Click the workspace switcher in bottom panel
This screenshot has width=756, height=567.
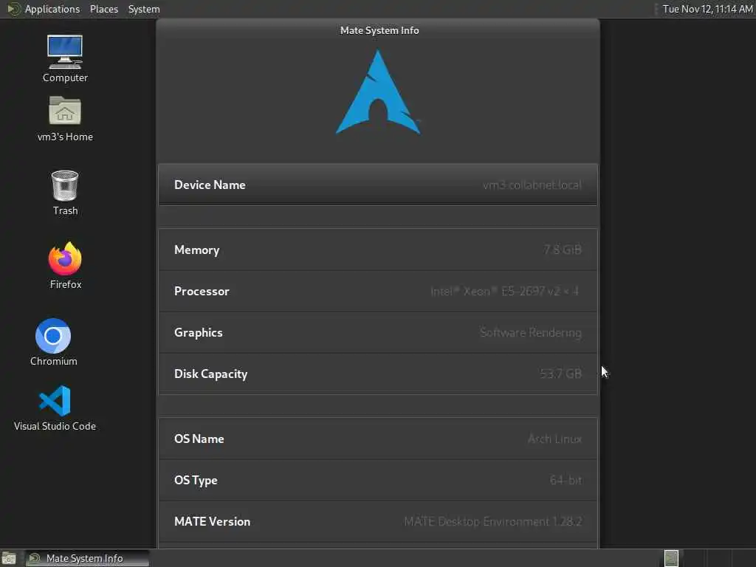coord(671,558)
